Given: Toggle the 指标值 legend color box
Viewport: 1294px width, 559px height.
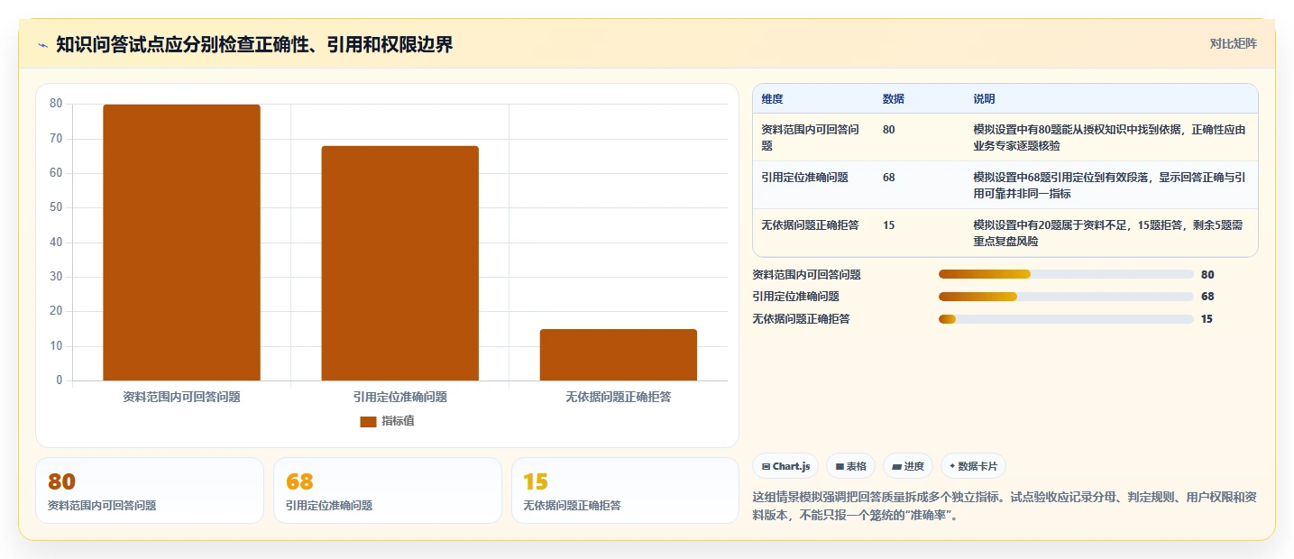Looking at the screenshot, I should click(x=368, y=421).
